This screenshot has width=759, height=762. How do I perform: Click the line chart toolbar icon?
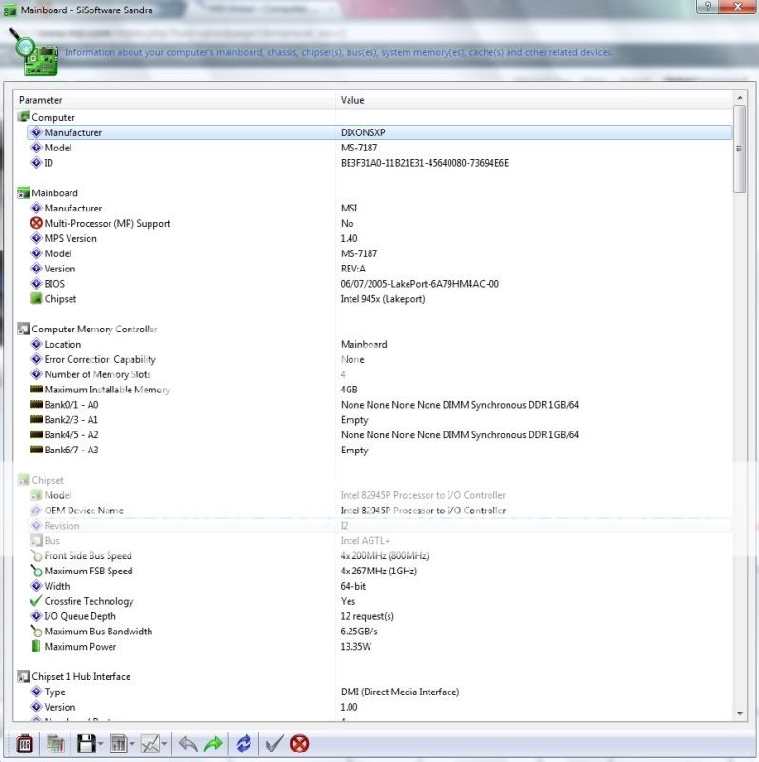150,744
